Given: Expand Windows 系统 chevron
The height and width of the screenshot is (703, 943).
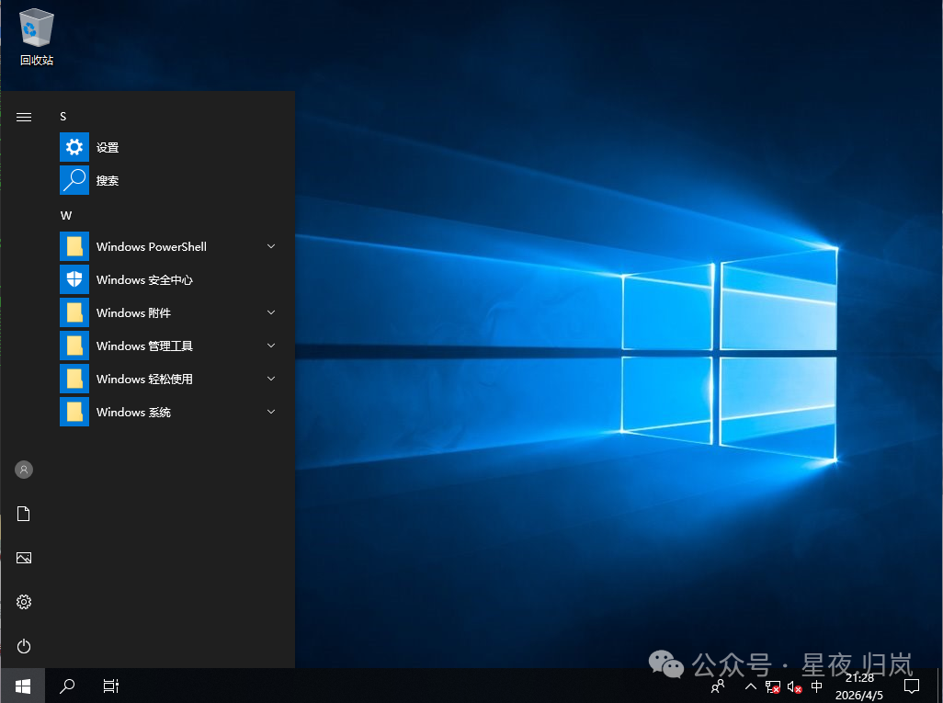Looking at the screenshot, I should [271, 412].
